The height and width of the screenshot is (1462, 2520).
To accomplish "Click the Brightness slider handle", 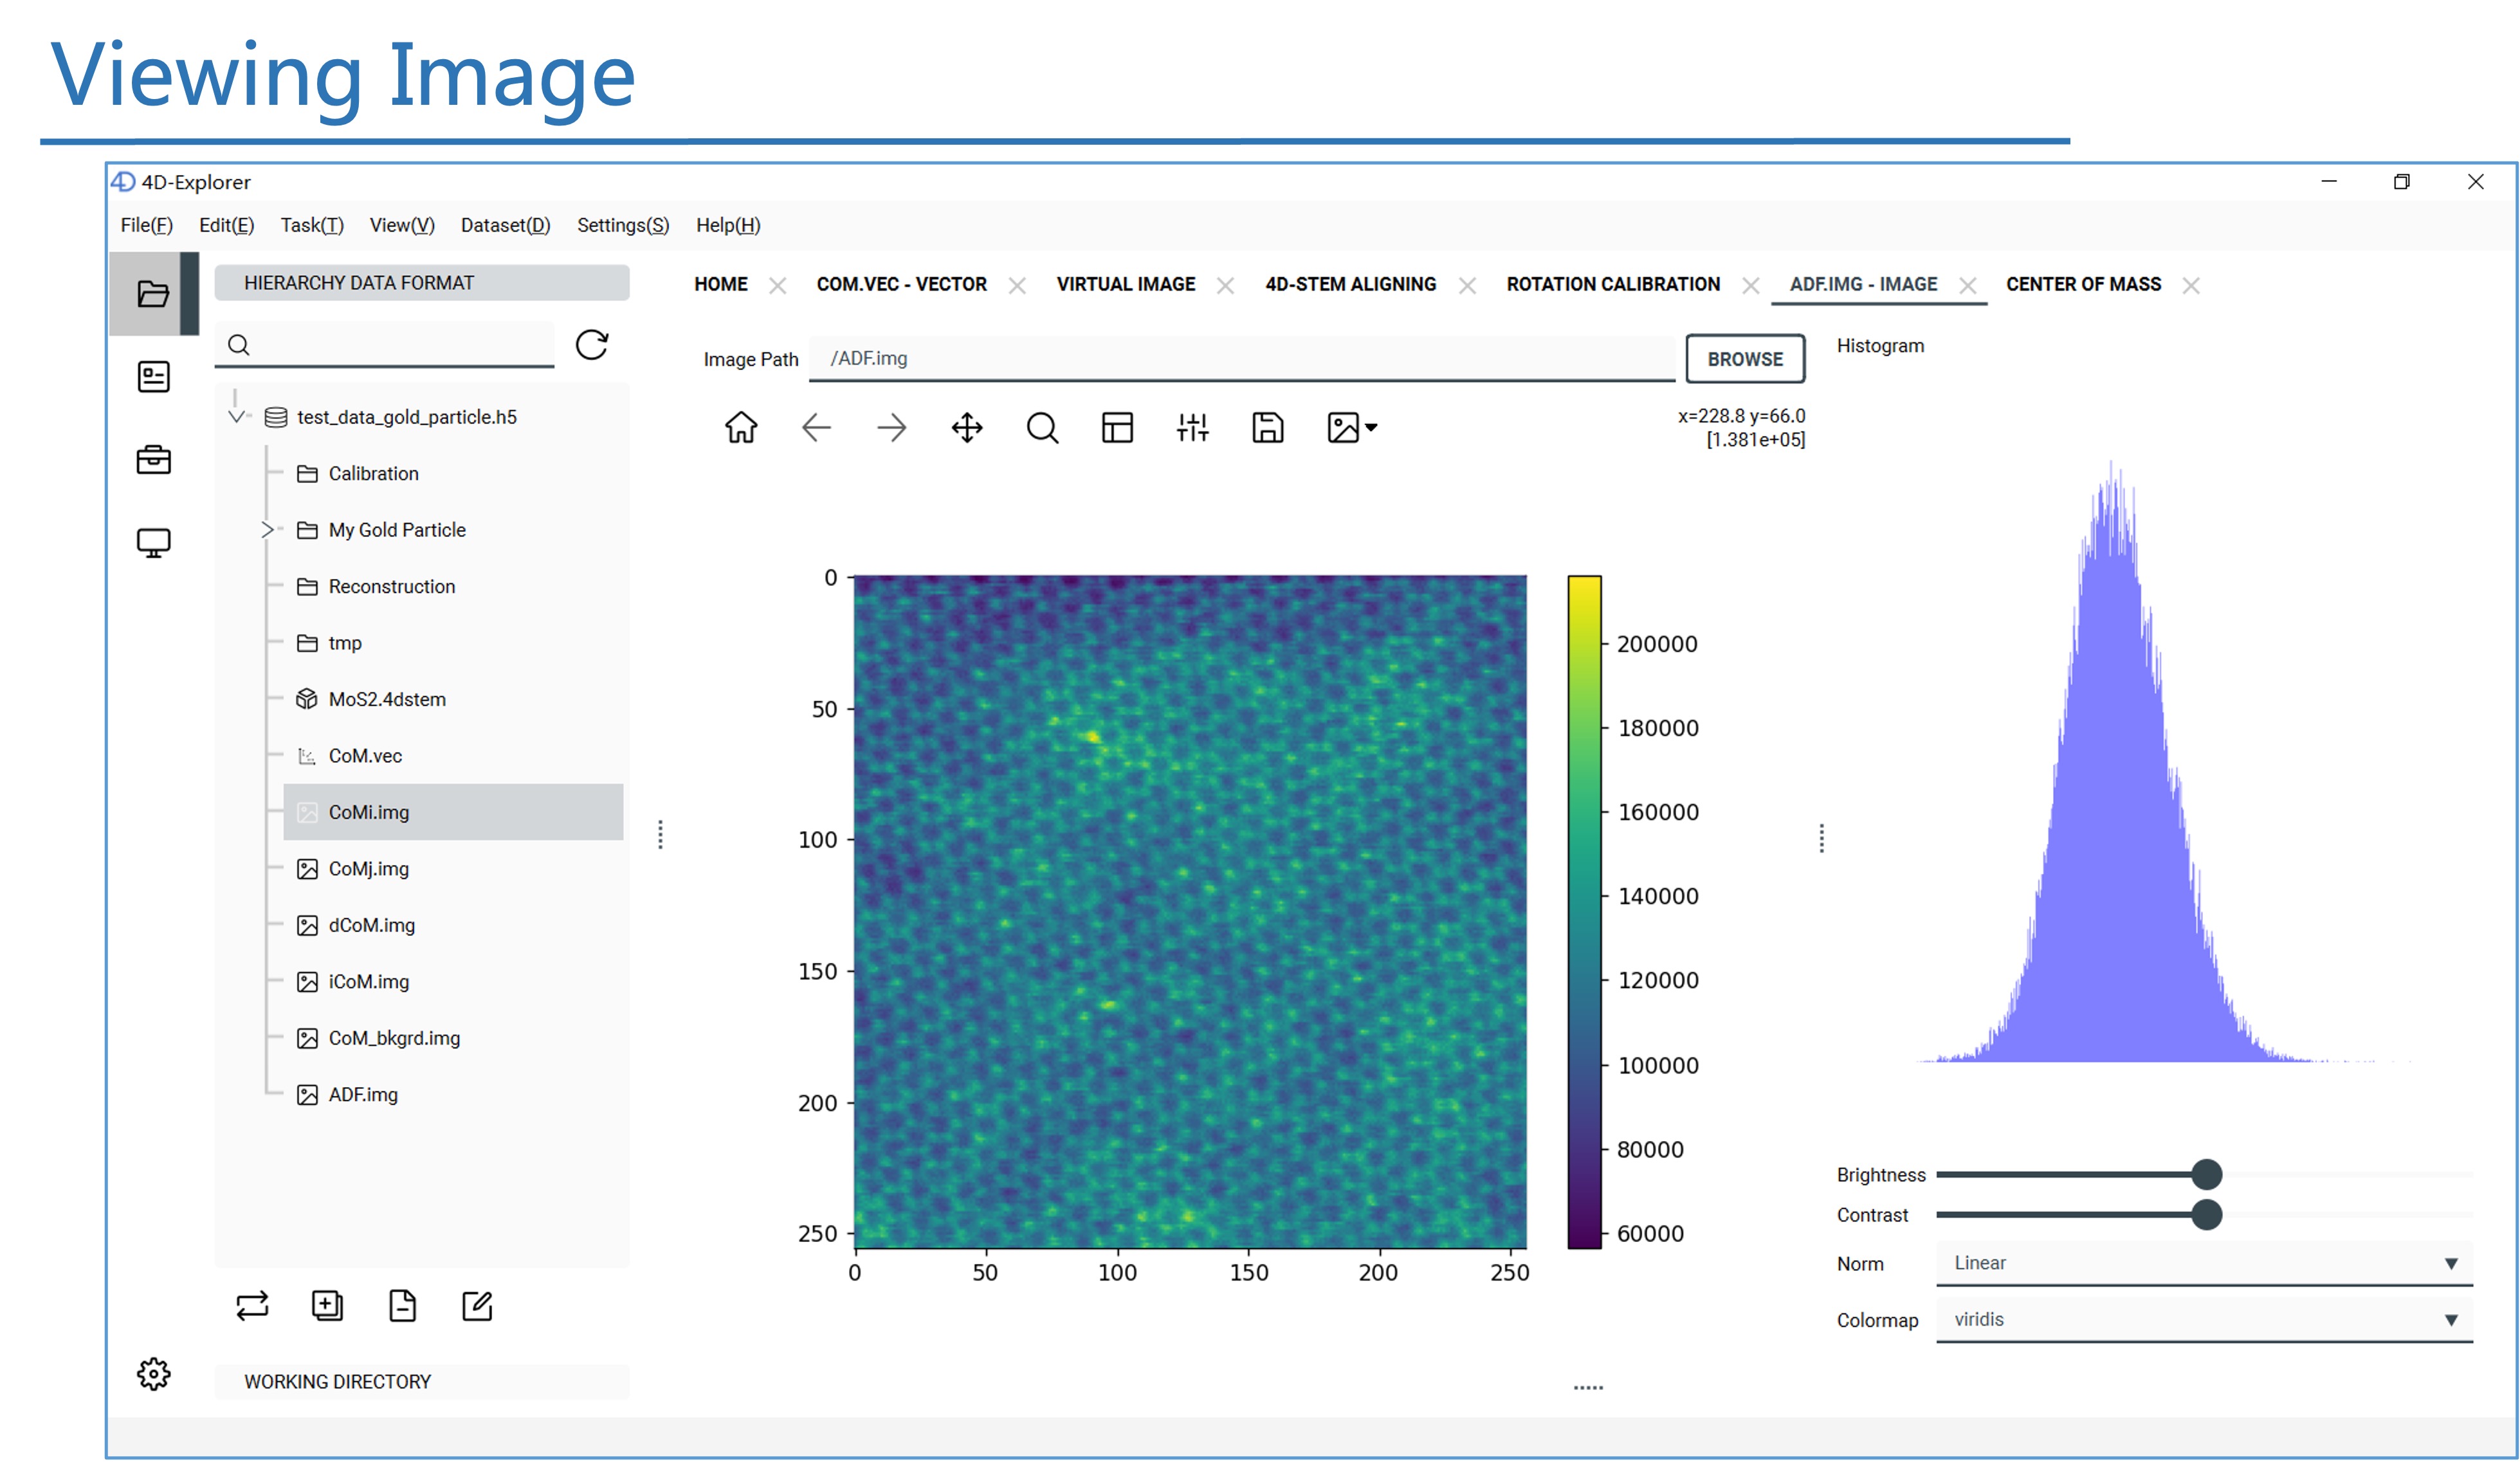I will pyautogui.click(x=2206, y=1174).
